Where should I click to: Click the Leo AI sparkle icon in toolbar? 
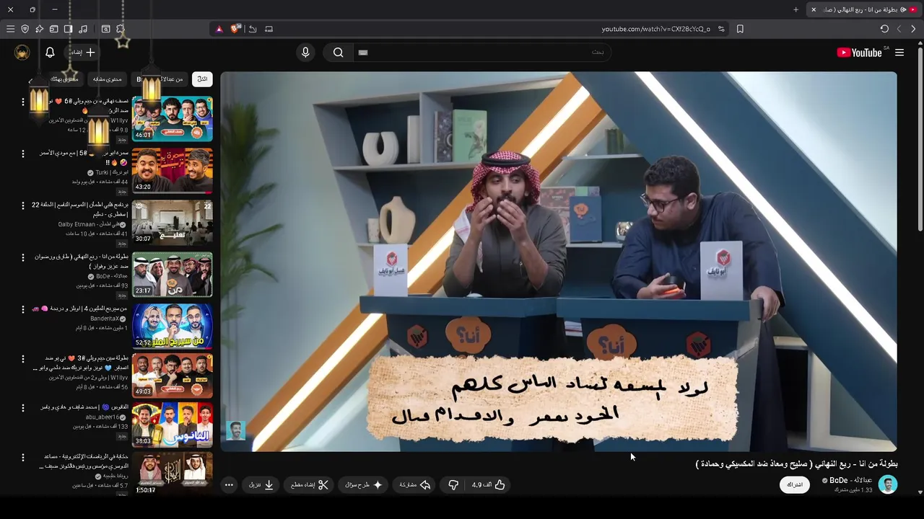click(x=39, y=29)
